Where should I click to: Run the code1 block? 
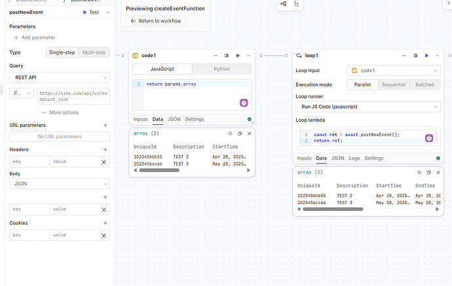coord(238,56)
